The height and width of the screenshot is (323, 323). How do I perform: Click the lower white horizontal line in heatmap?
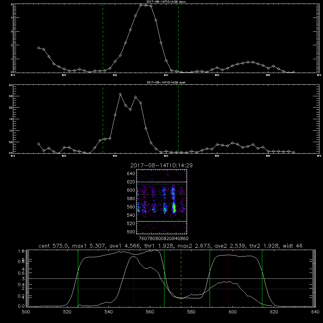coord(162,221)
